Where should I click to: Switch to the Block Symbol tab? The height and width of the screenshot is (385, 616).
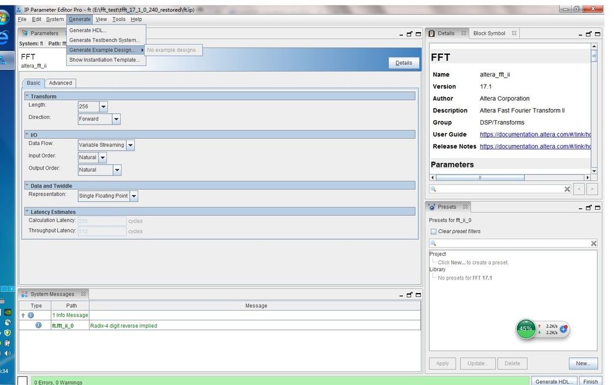click(489, 33)
